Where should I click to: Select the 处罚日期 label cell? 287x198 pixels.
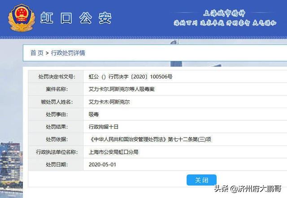click(56, 164)
